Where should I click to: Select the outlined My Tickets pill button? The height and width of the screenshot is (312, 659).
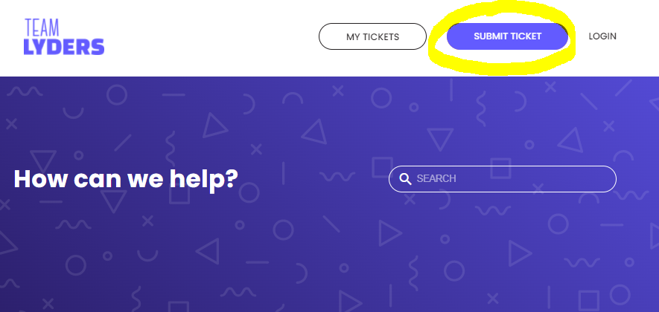tap(373, 36)
